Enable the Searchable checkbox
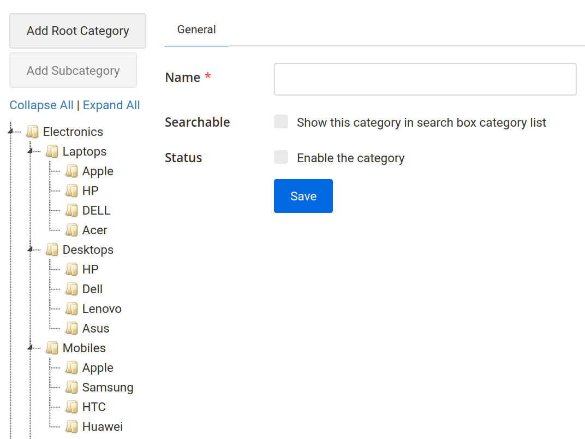Screen dimensions: 585x439 point(280,121)
